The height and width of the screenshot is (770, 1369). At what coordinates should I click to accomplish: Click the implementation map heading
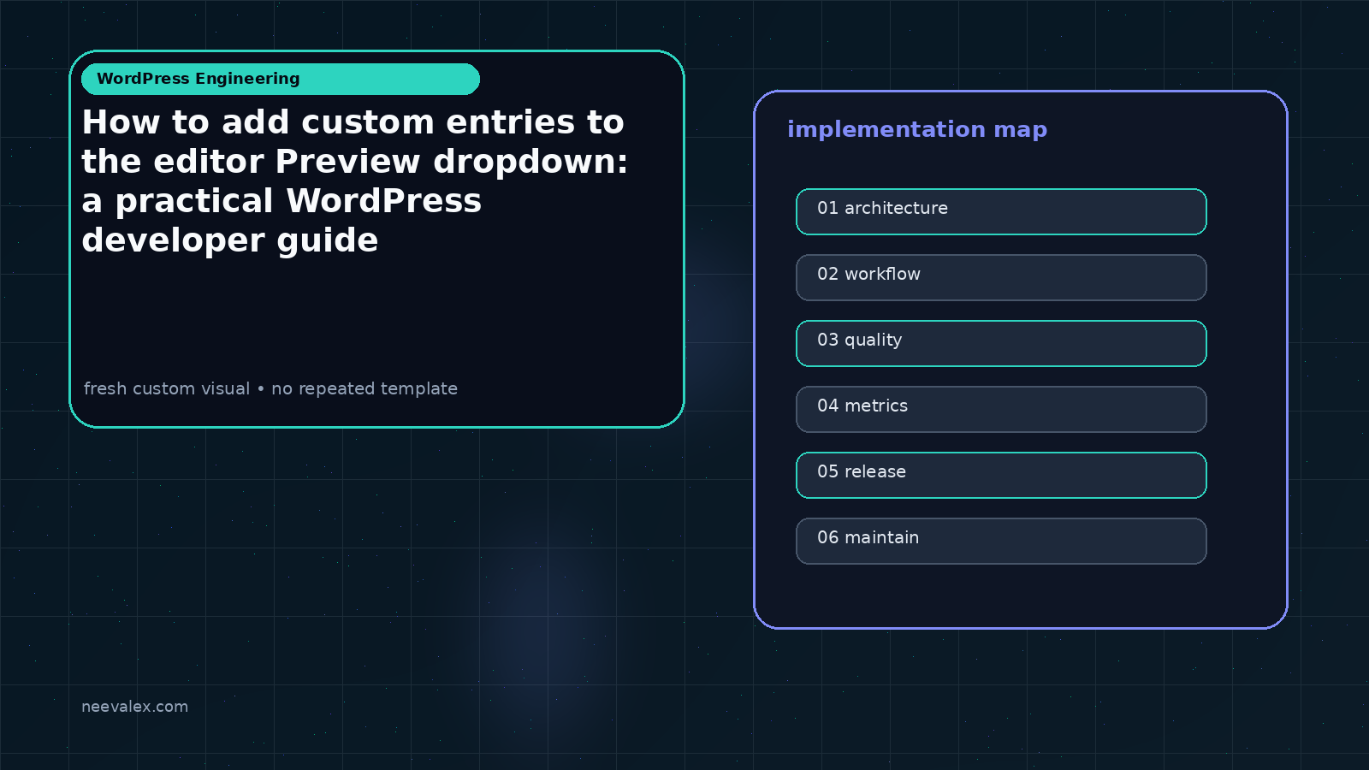click(917, 129)
